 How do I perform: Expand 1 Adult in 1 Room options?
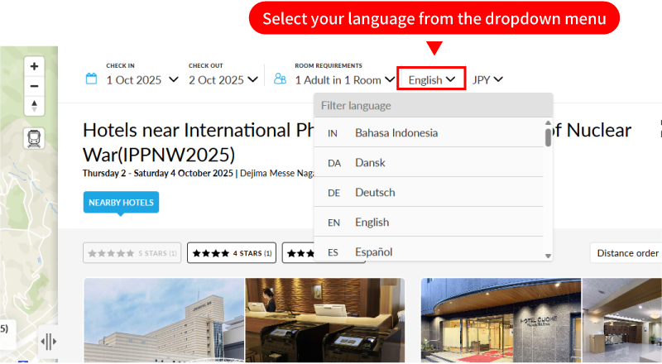pyautogui.click(x=345, y=79)
